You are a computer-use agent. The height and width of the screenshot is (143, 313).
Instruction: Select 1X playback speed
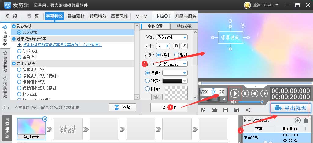pyautogui.click(x=213, y=92)
